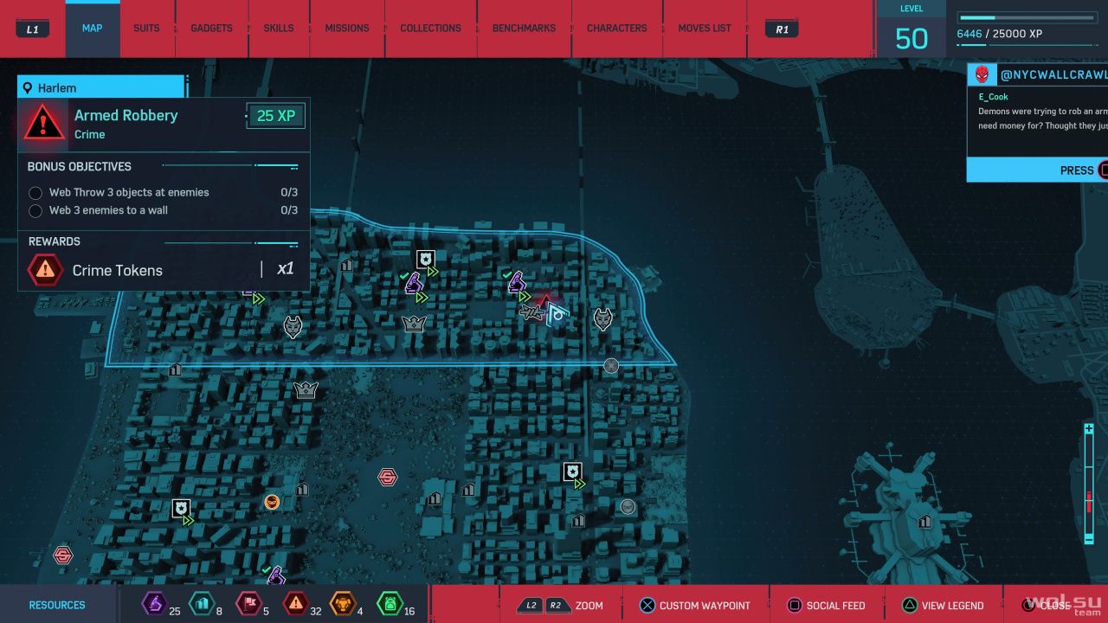Select the research station icon below the top police badge
Image resolution: width=1108 pixels, height=623 pixels.
point(413,282)
